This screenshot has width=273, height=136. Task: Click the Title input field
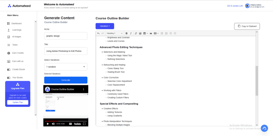pyautogui.click(x=66, y=51)
